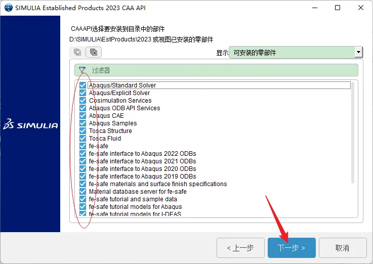Viewport: 373px width, 264px height.
Task: Click the SIMULIA title bar app icon
Action: [x=8, y=8]
